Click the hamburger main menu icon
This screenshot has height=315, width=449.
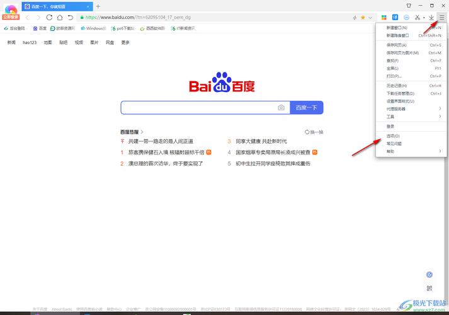click(442, 18)
